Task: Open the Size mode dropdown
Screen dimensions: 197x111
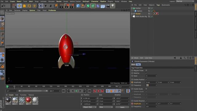Action: [106, 107]
